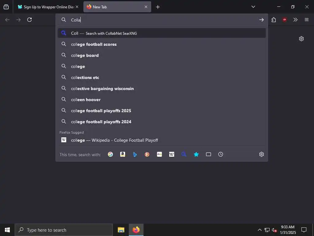Open network status tray icon
The image size is (314, 236).
point(267,230)
